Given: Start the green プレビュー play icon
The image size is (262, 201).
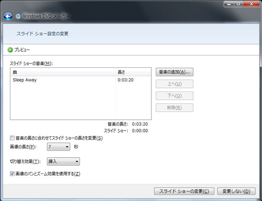Looking at the screenshot, I should tap(10, 50).
